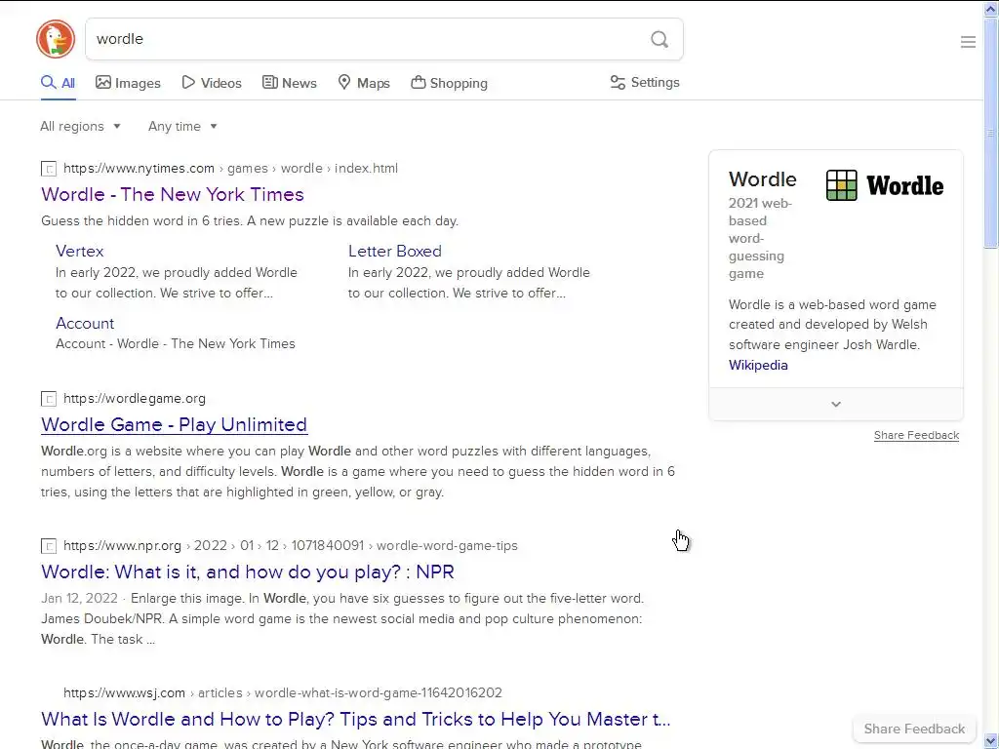Image resolution: width=999 pixels, height=749 pixels.
Task: Click the magnifier search button in search box
Action: pos(659,39)
